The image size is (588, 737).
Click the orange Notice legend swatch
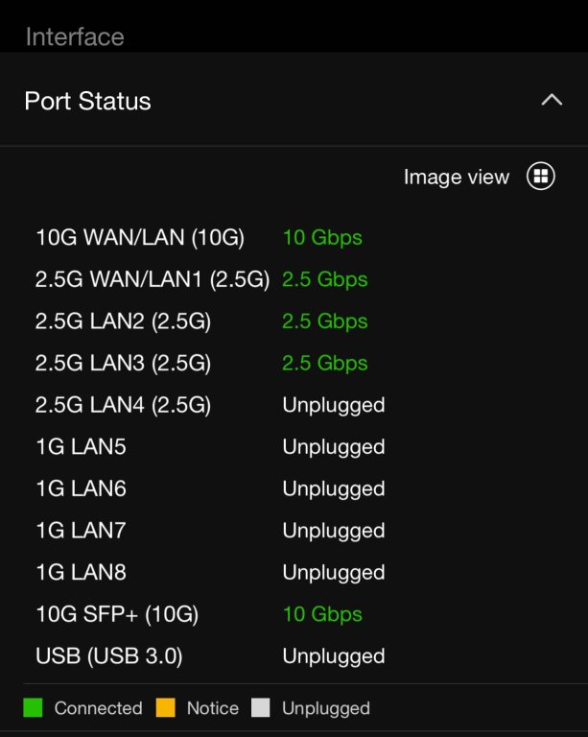coord(166,707)
